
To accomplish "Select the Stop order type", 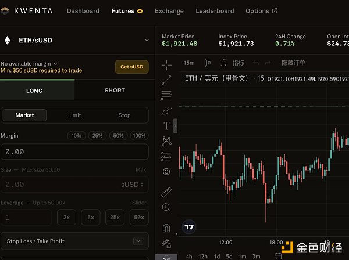I will 124,115.
